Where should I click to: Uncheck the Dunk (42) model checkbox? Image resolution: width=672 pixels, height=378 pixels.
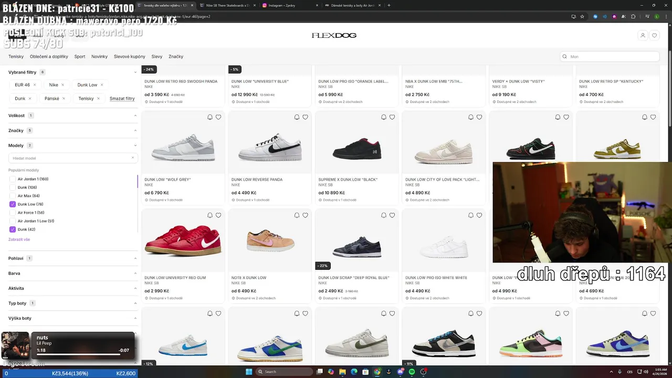(13, 229)
